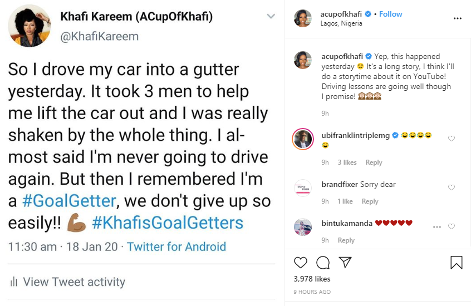Follow the acupofkhafi account
This screenshot has width=471, height=306.
point(391,14)
